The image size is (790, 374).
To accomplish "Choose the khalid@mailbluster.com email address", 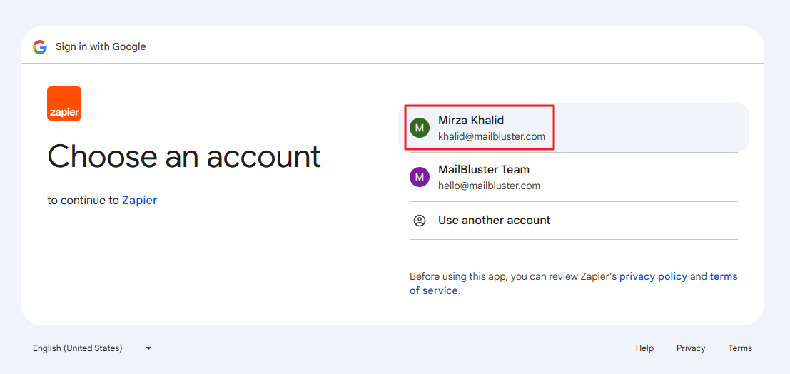I will [x=491, y=136].
